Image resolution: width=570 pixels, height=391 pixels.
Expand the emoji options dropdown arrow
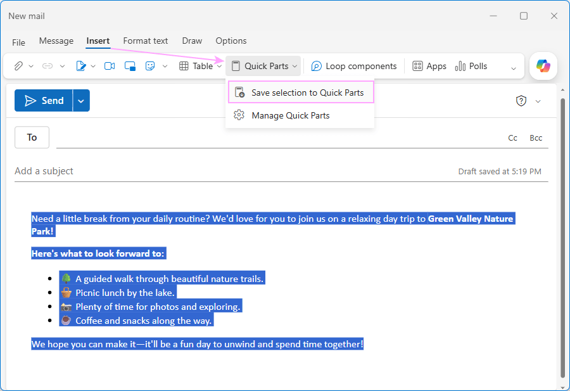point(165,66)
